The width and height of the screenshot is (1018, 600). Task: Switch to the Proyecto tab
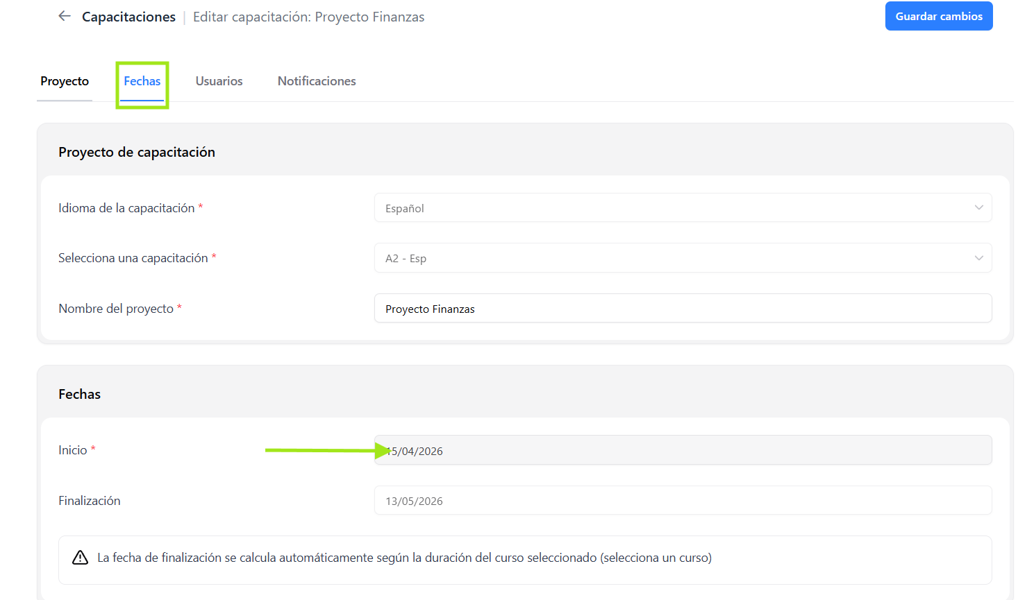(x=65, y=81)
